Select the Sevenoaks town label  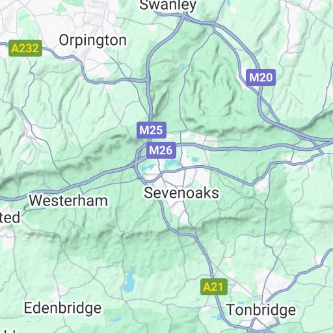point(181,193)
